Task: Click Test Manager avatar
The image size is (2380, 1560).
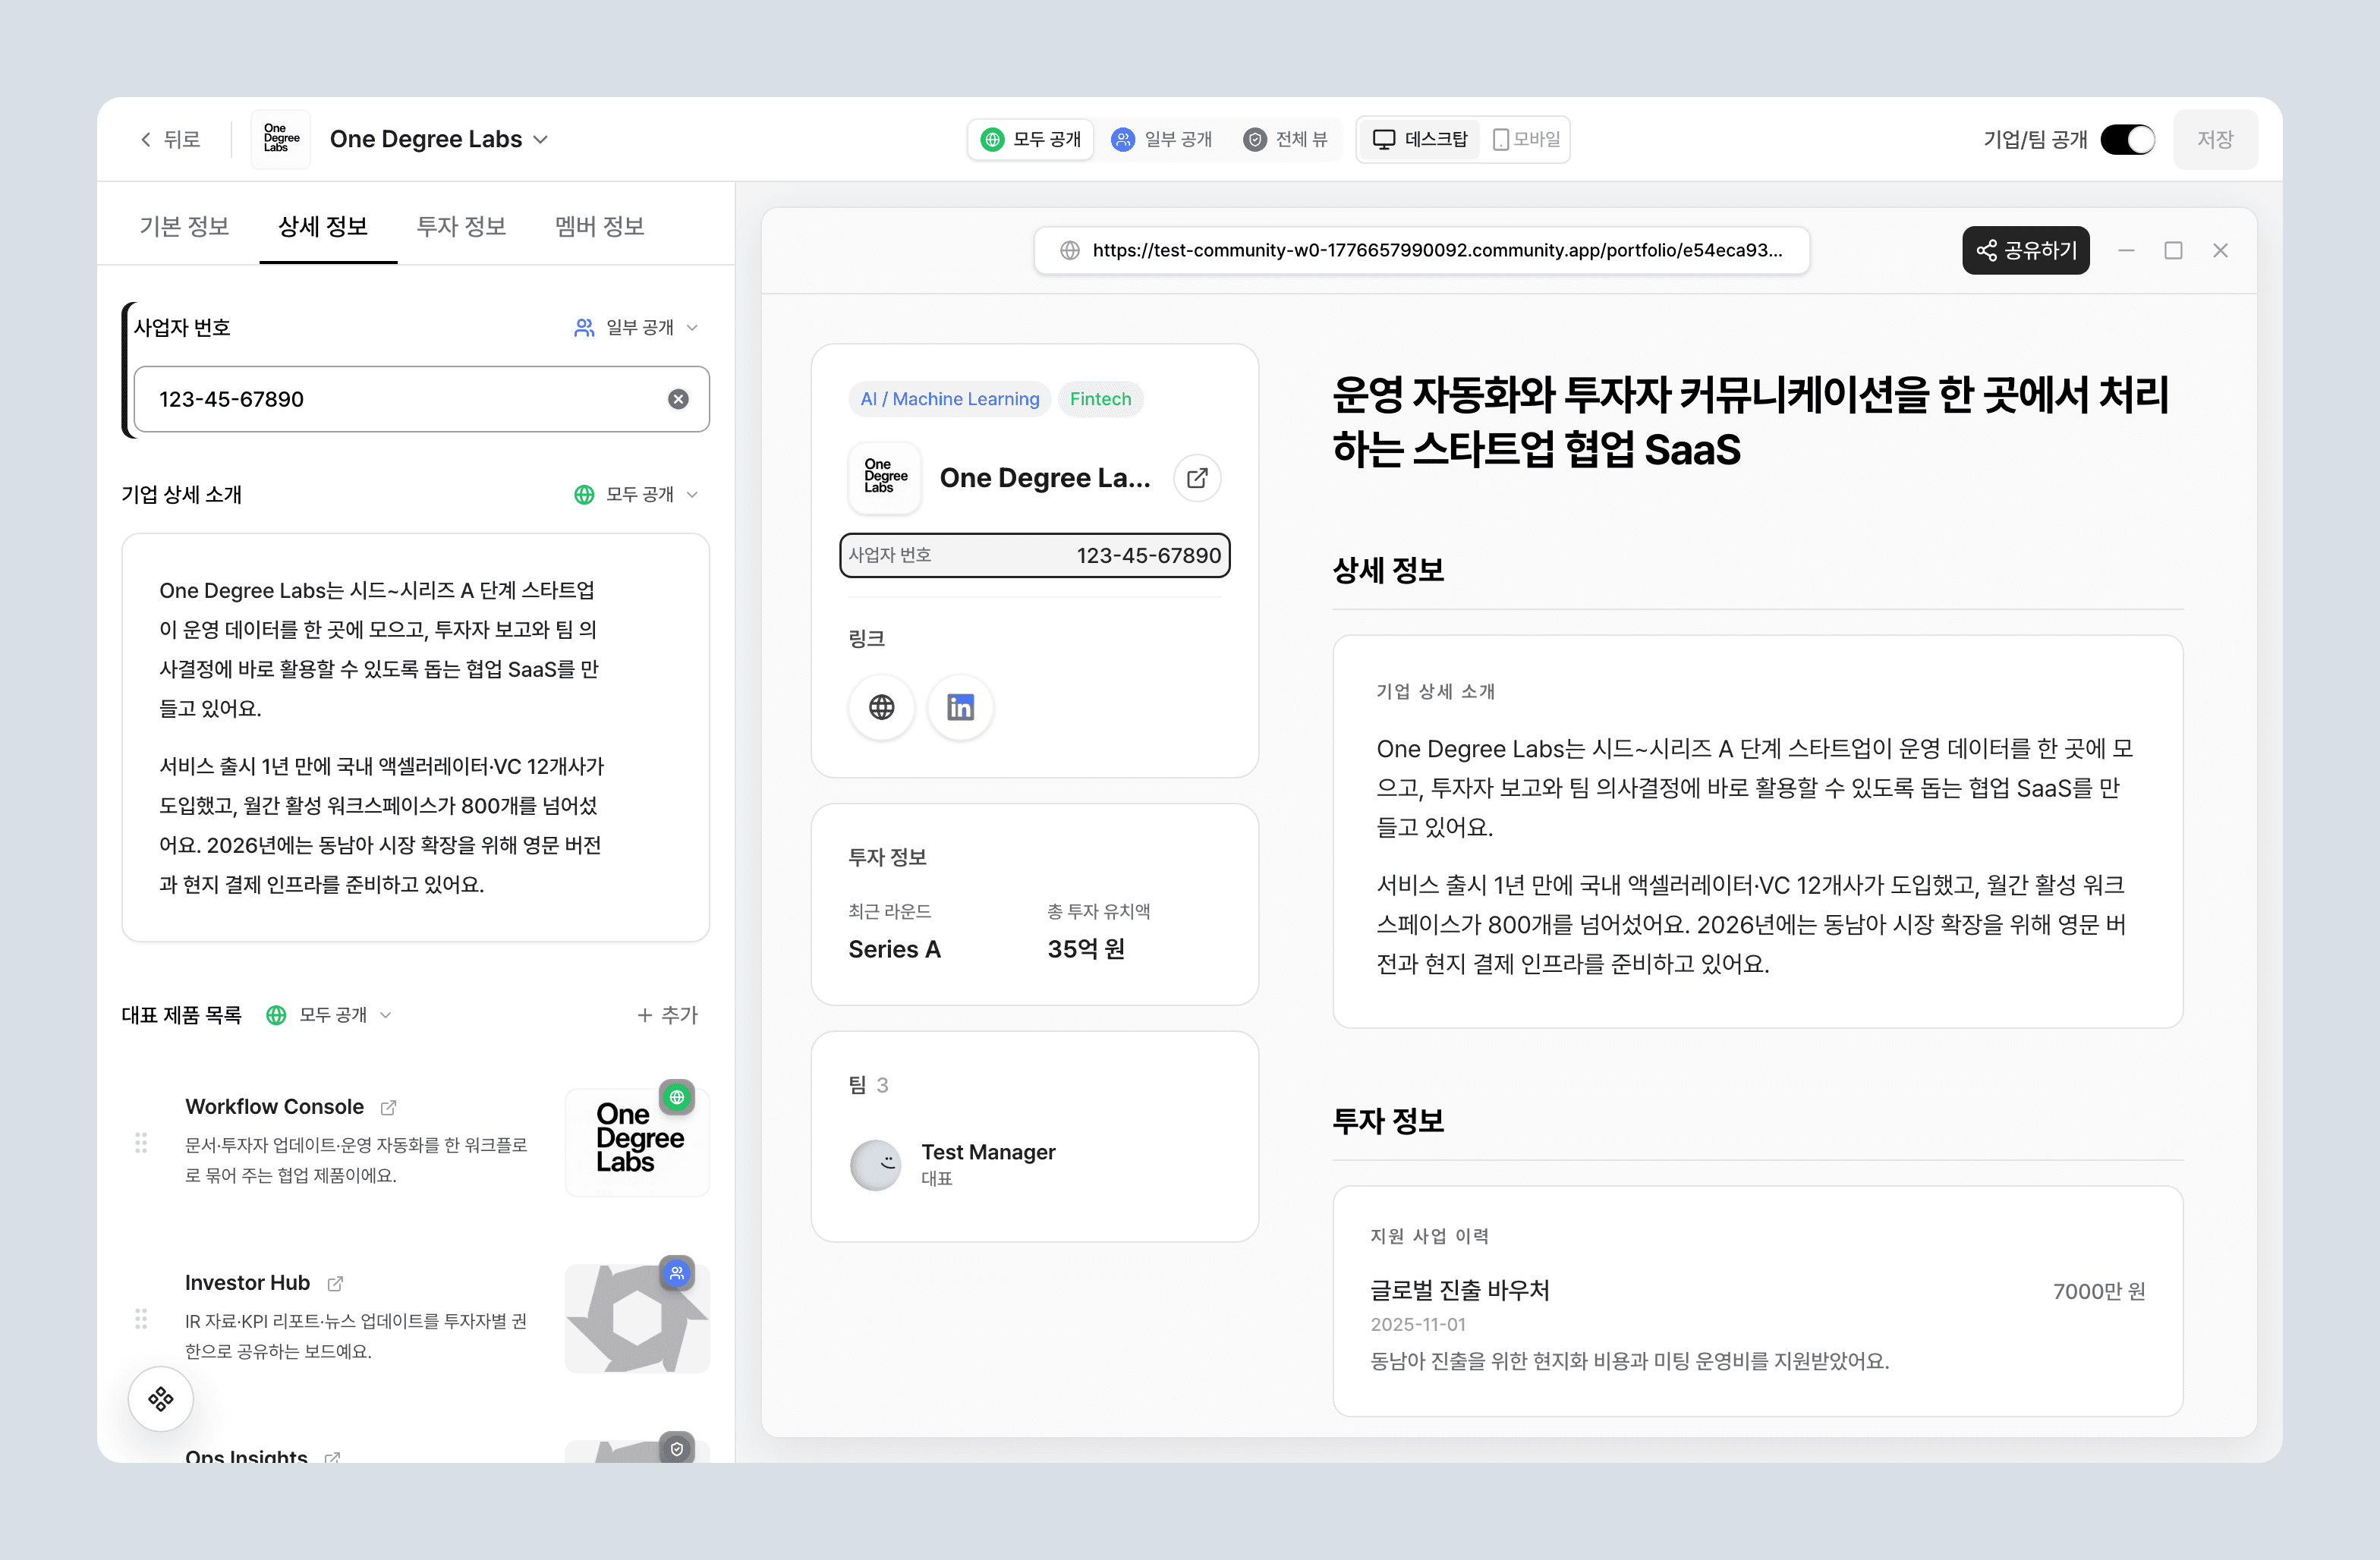Action: (875, 1164)
